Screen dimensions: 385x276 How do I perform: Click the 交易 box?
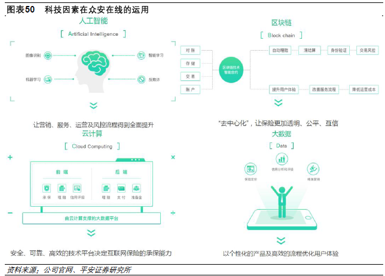coord(190,76)
